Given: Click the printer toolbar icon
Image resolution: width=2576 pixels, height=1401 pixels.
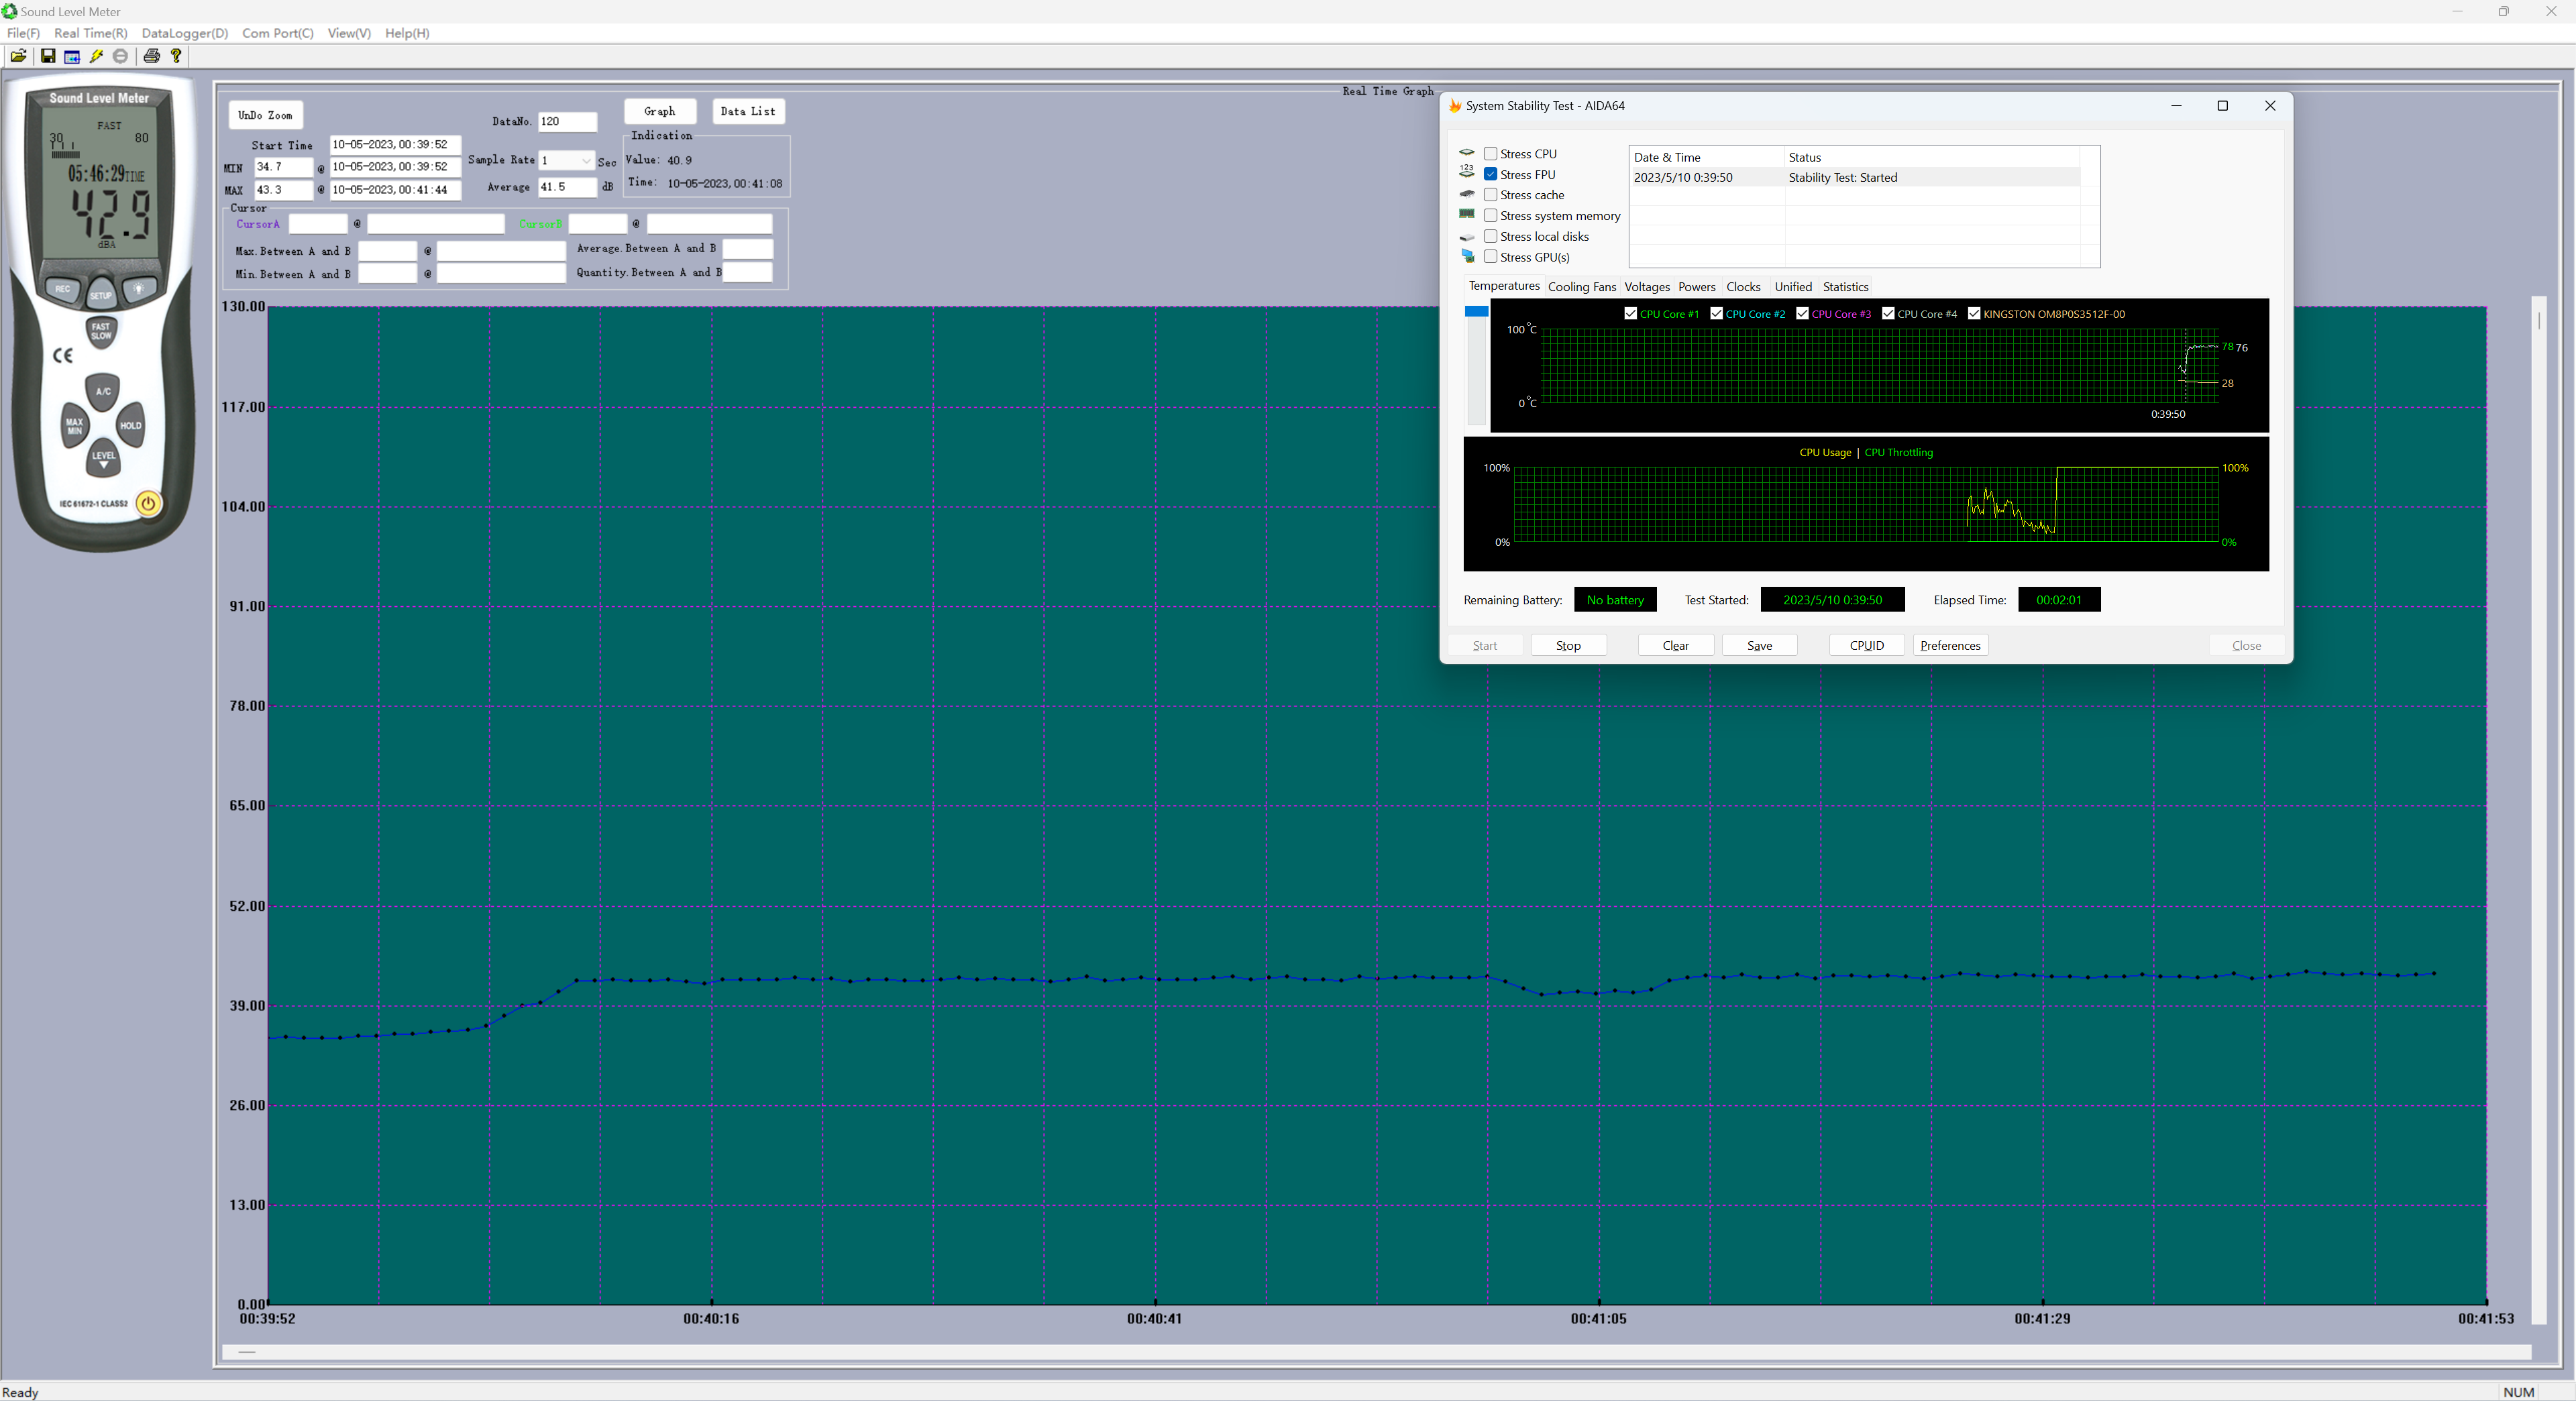Looking at the screenshot, I should [x=151, y=56].
